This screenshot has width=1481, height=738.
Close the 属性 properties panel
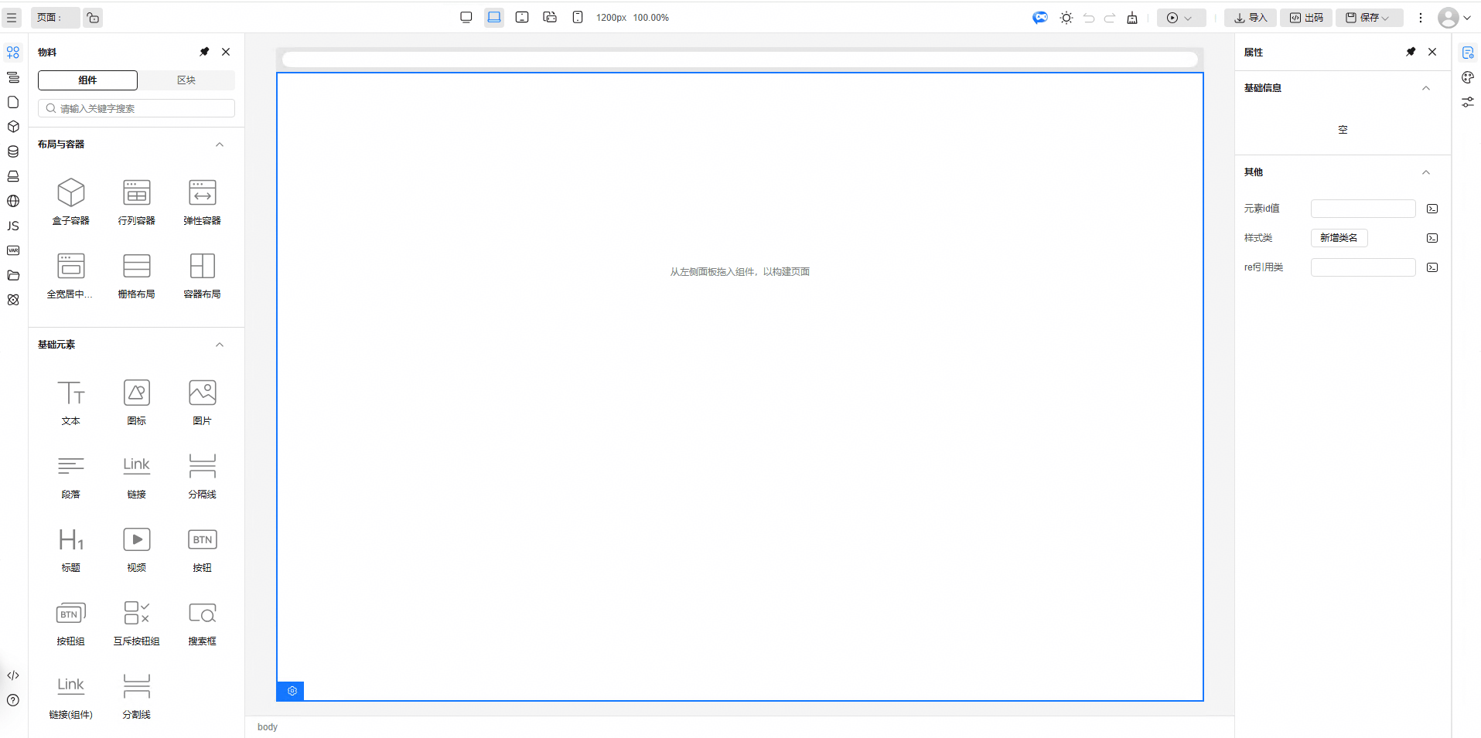[1432, 52]
